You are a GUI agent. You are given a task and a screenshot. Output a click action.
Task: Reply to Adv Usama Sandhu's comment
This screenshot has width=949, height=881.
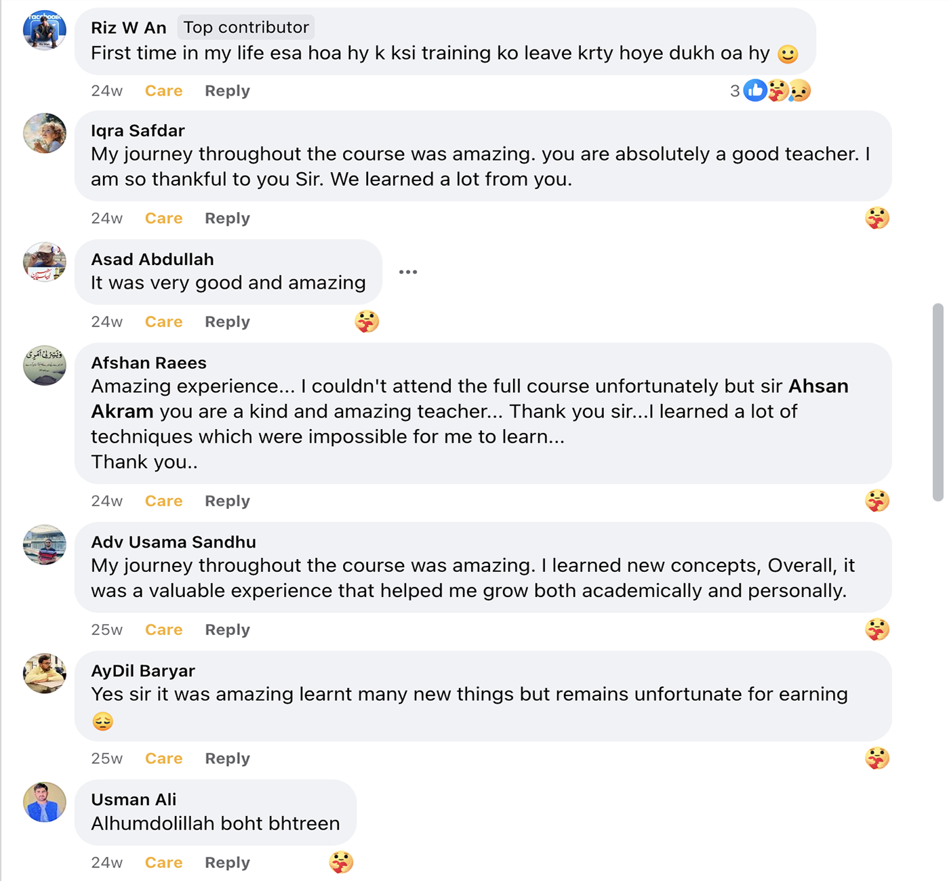tap(227, 630)
